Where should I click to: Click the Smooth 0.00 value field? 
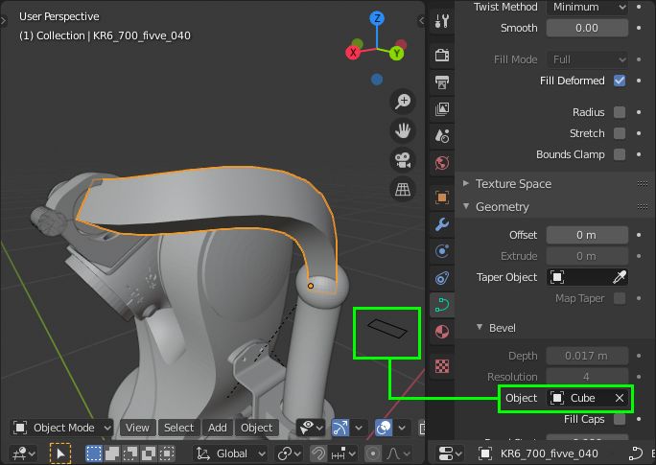pyautogui.click(x=587, y=28)
